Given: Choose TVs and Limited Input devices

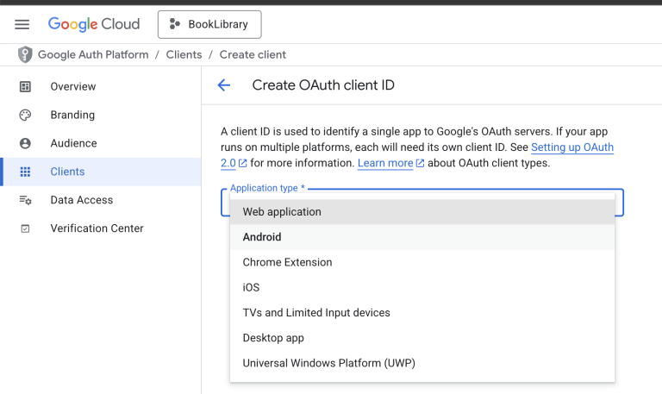Looking at the screenshot, I should (316, 312).
